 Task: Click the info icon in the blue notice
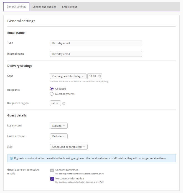click(11, 158)
